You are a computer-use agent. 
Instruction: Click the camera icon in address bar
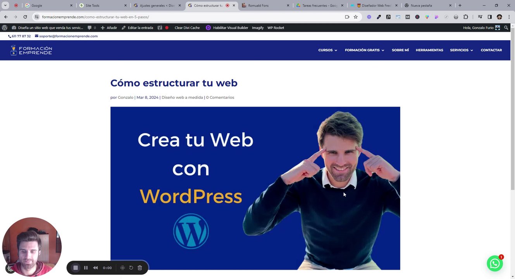tap(347, 17)
